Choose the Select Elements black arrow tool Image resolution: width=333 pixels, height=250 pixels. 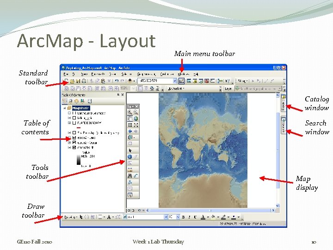(x=130, y=150)
